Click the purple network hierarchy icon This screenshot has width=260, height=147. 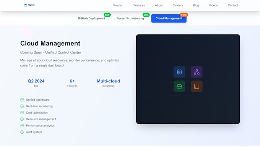pos(197,72)
